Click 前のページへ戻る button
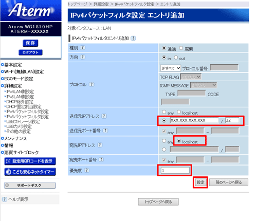This screenshot has height=221, width=257. point(229,182)
